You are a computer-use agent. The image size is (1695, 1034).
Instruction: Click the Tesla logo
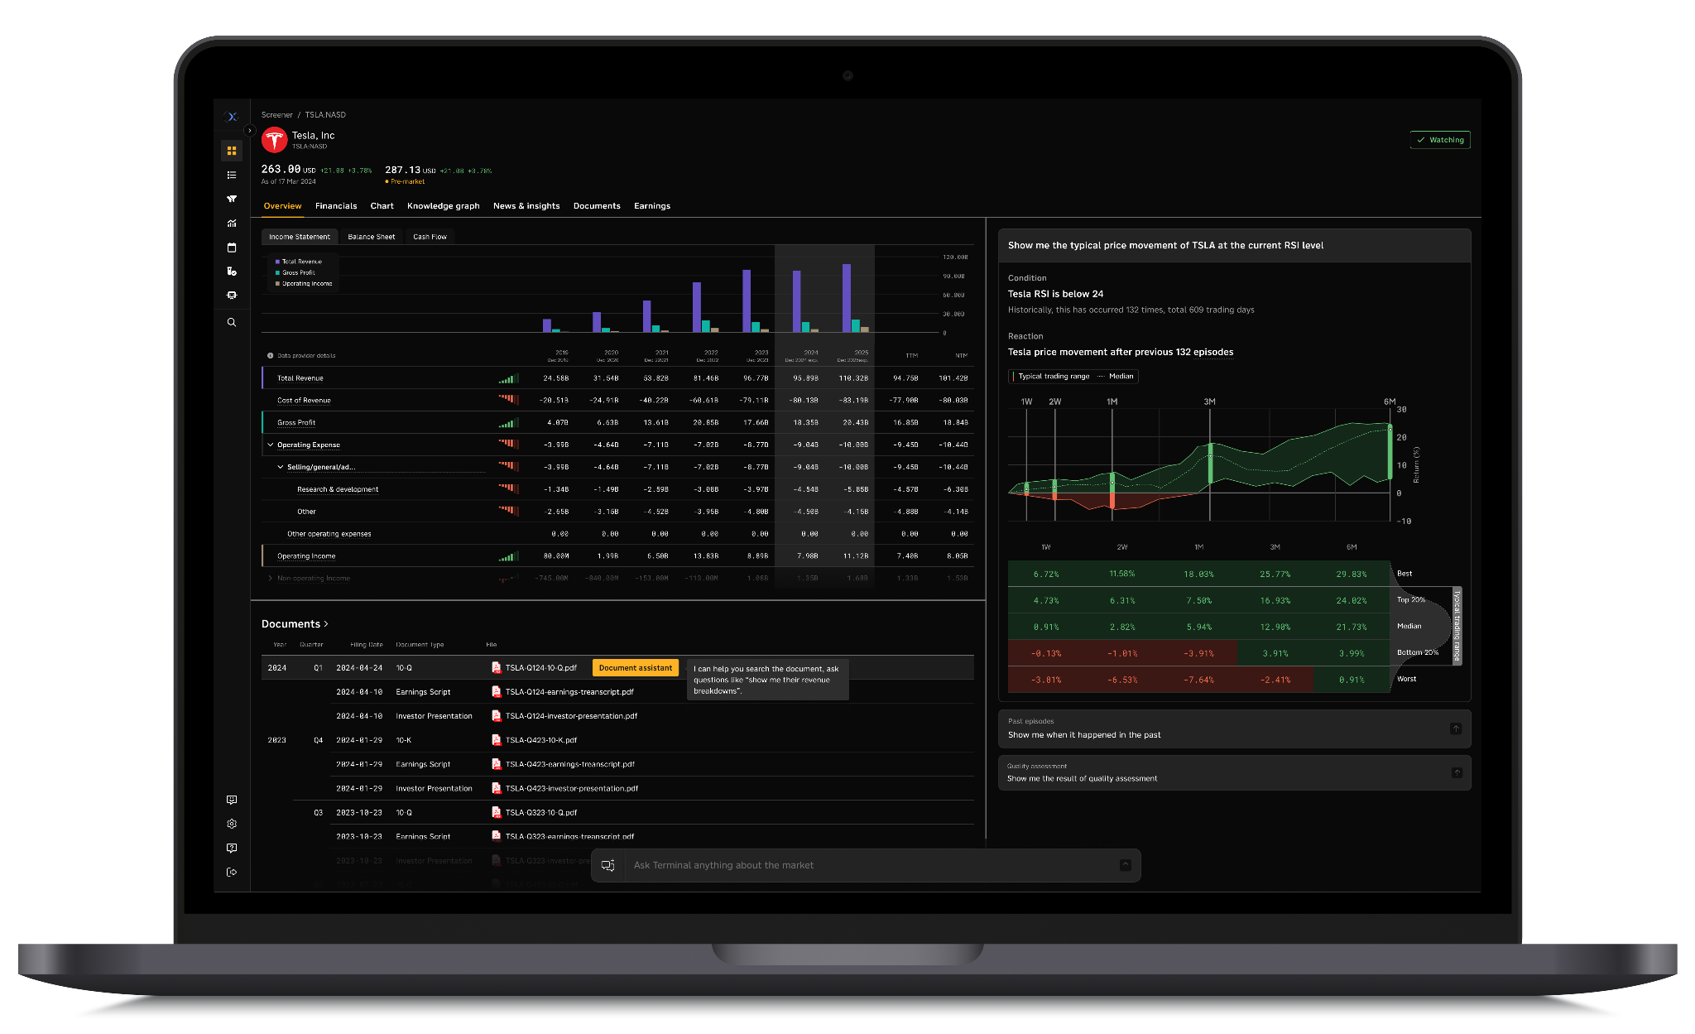point(274,140)
